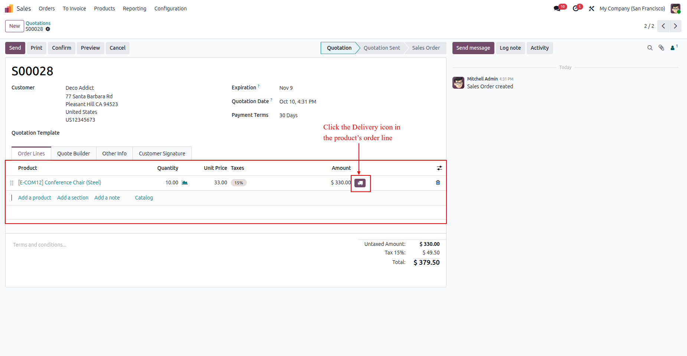The height and width of the screenshot is (356, 687).
Task: Click the Quotation Date field
Action: 298,102
